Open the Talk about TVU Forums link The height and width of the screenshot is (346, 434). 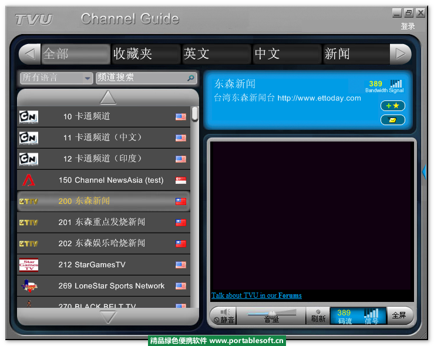click(256, 295)
